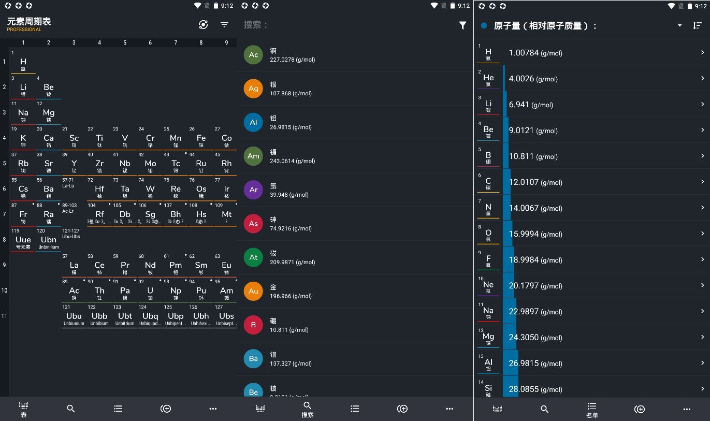Tap funnel filter icon in search panel
Image resolution: width=710 pixels, height=421 pixels.
462,25
